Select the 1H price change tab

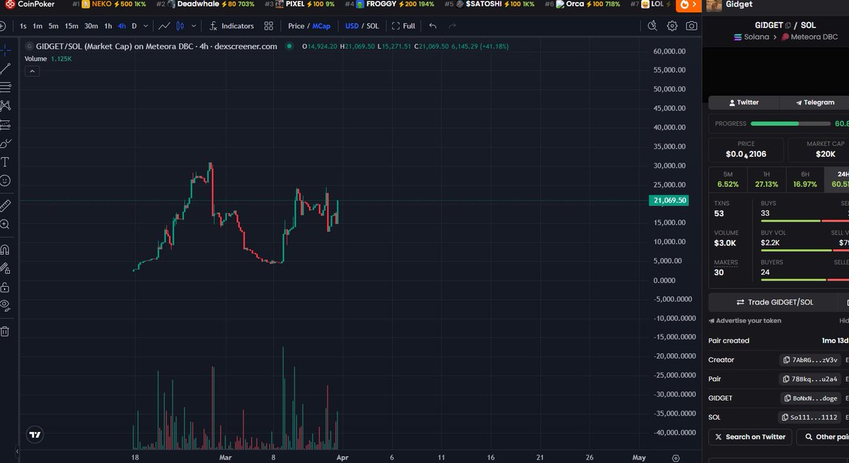point(766,179)
